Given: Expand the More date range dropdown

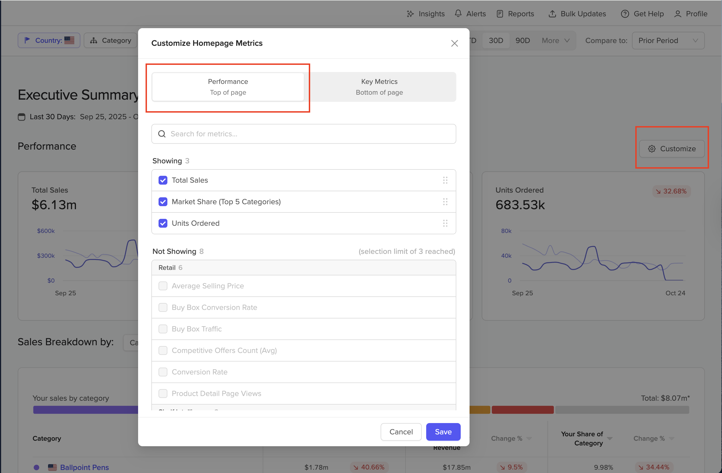Looking at the screenshot, I should point(555,40).
